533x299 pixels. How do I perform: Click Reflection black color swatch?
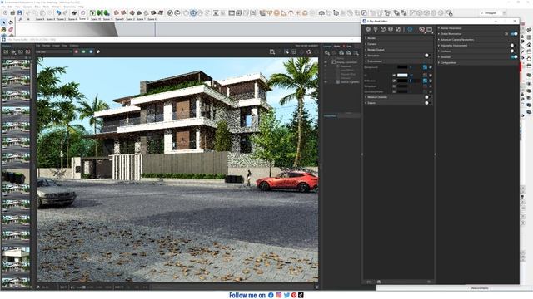402,81
